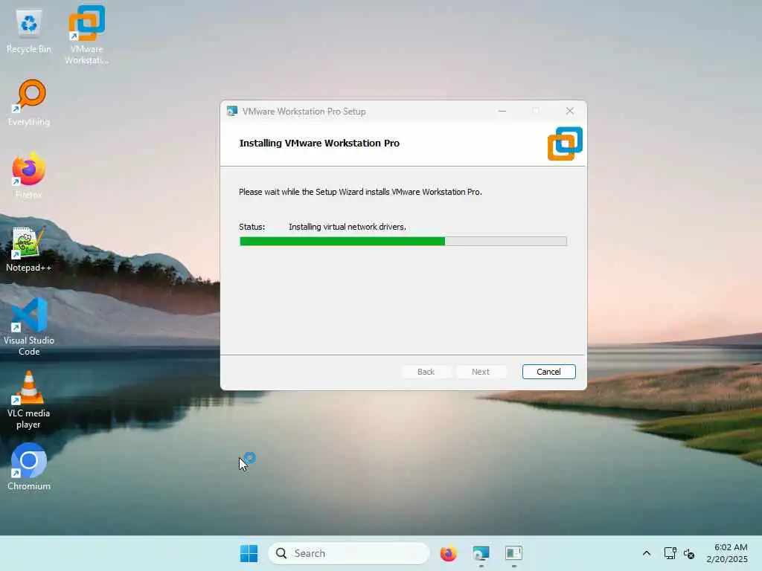762x571 pixels.
Task: Open the Windows Start menu
Action: point(249,553)
